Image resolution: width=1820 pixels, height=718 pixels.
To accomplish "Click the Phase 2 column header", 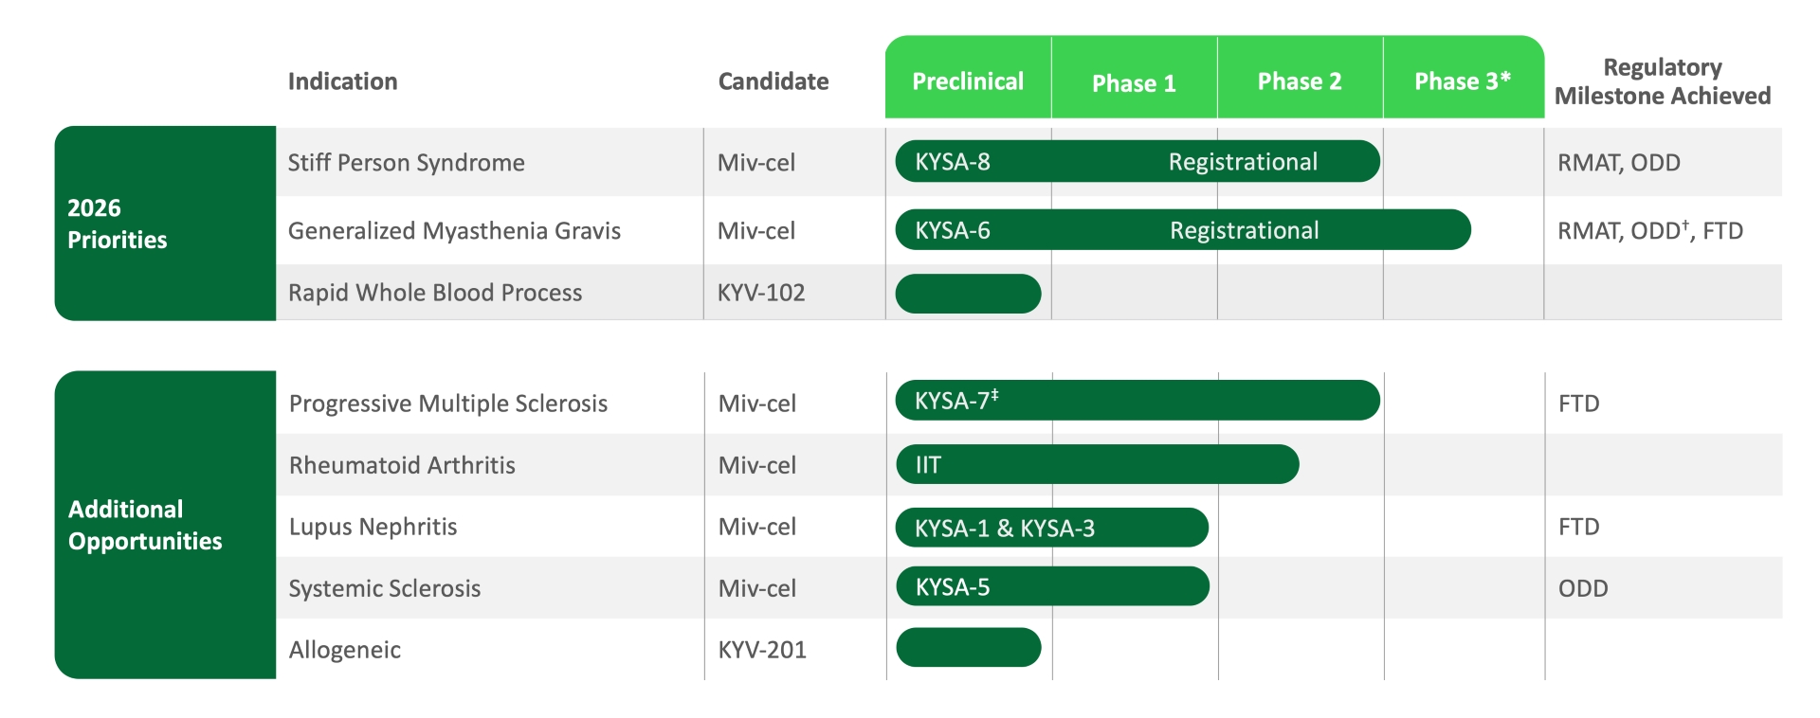I will point(1300,81).
